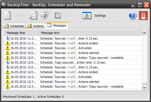Click the message list scrollbar thumb

coord(144,84)
